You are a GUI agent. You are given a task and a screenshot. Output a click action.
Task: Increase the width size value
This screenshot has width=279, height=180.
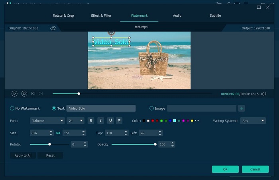pos(51,132)
